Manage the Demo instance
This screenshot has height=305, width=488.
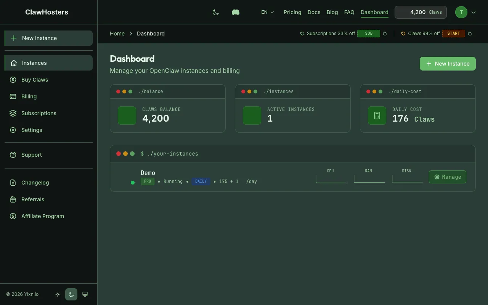click(x=448, y=177)
